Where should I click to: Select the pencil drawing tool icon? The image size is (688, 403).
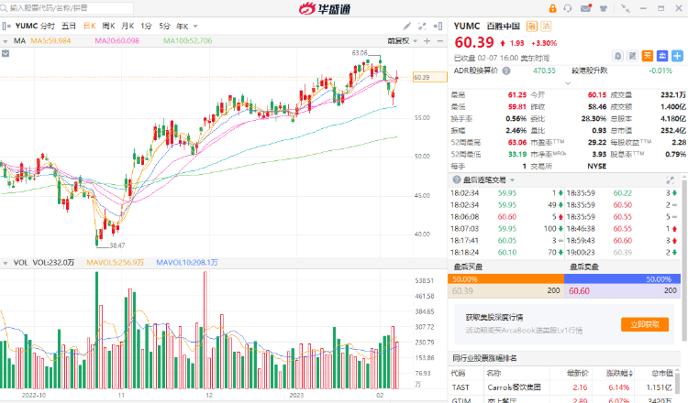407,27
